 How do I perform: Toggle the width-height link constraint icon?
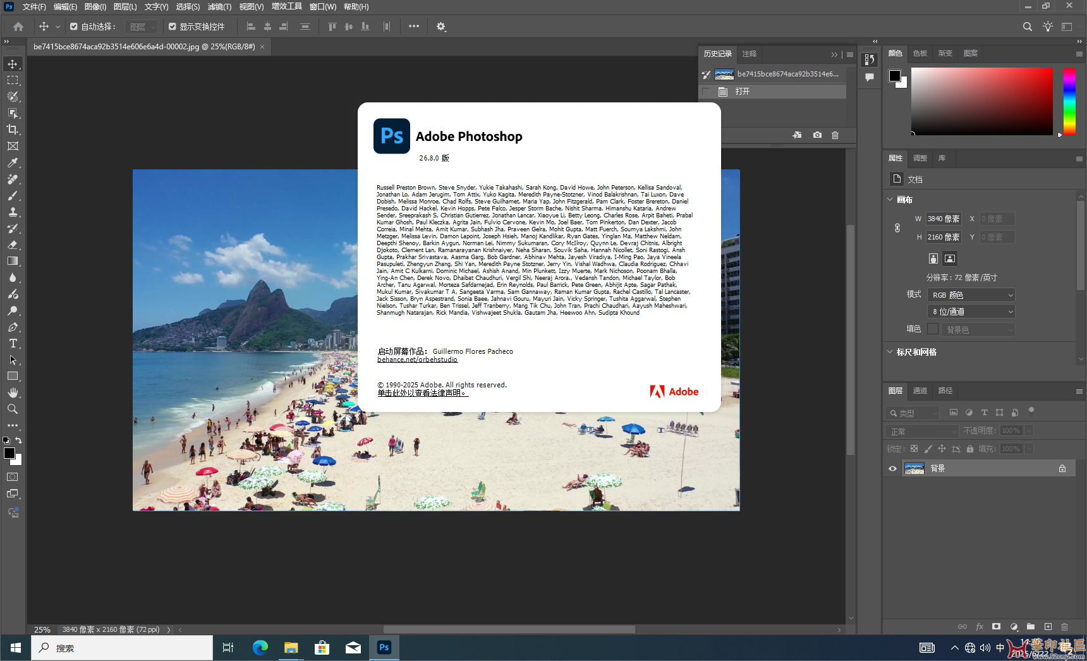tap(897, 227)
